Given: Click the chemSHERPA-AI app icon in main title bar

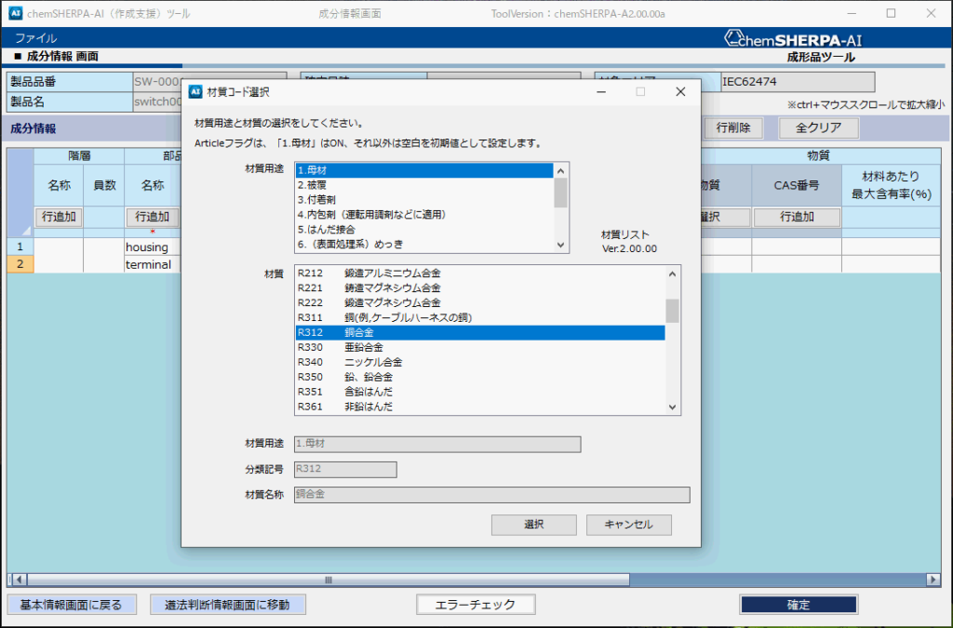Looking at the screenshot, I should point(16,13).
